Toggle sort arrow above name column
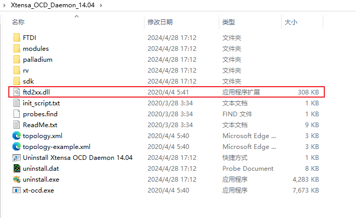 pos(77,16)
